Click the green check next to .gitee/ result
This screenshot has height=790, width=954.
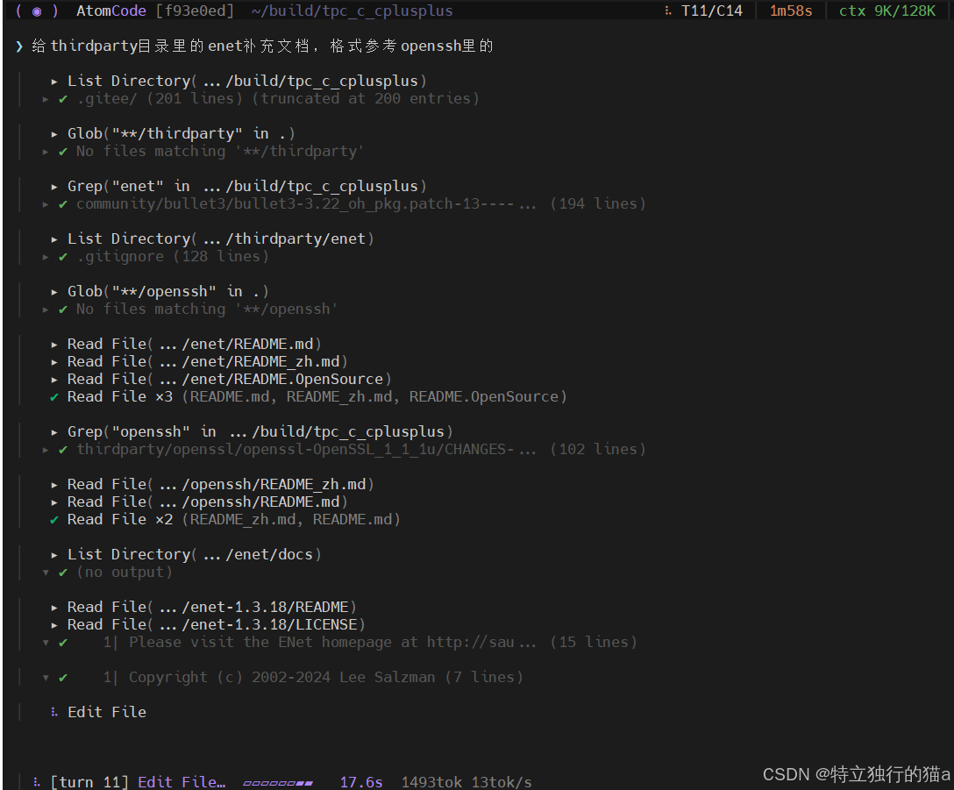(62, 98)
